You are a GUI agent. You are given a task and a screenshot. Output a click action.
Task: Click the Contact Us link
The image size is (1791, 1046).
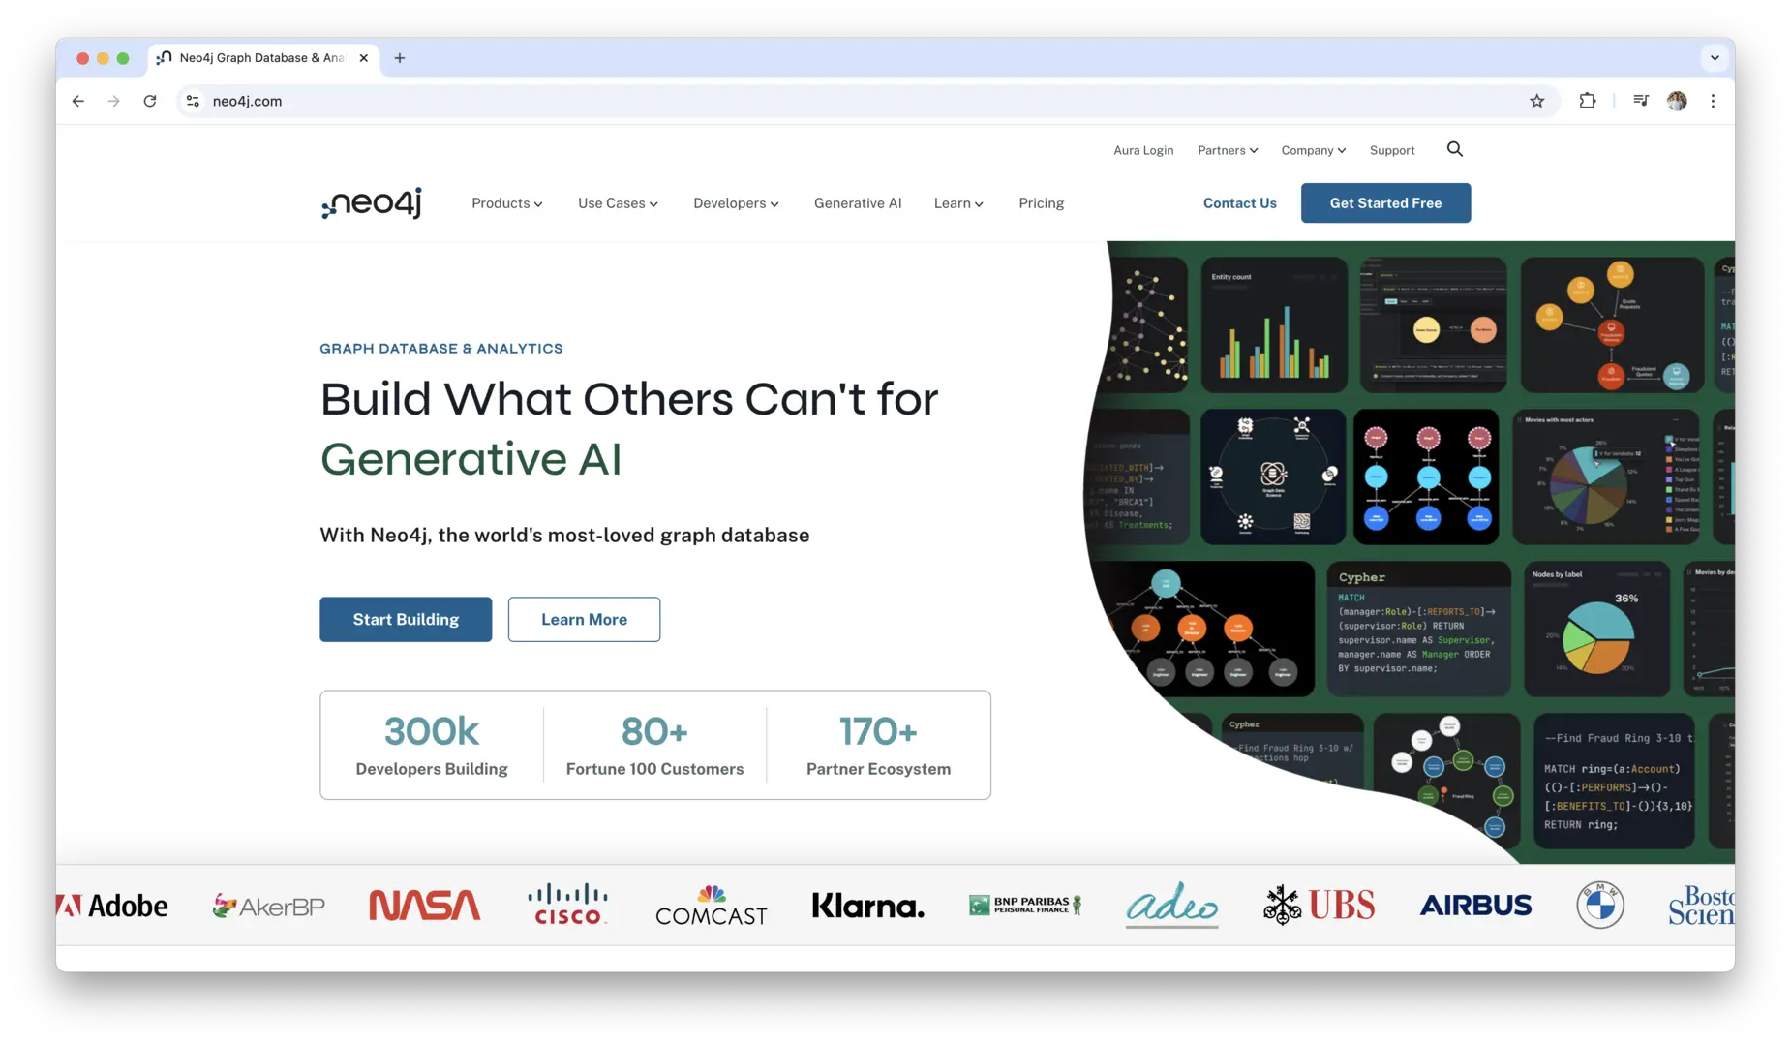(1239, 203)
